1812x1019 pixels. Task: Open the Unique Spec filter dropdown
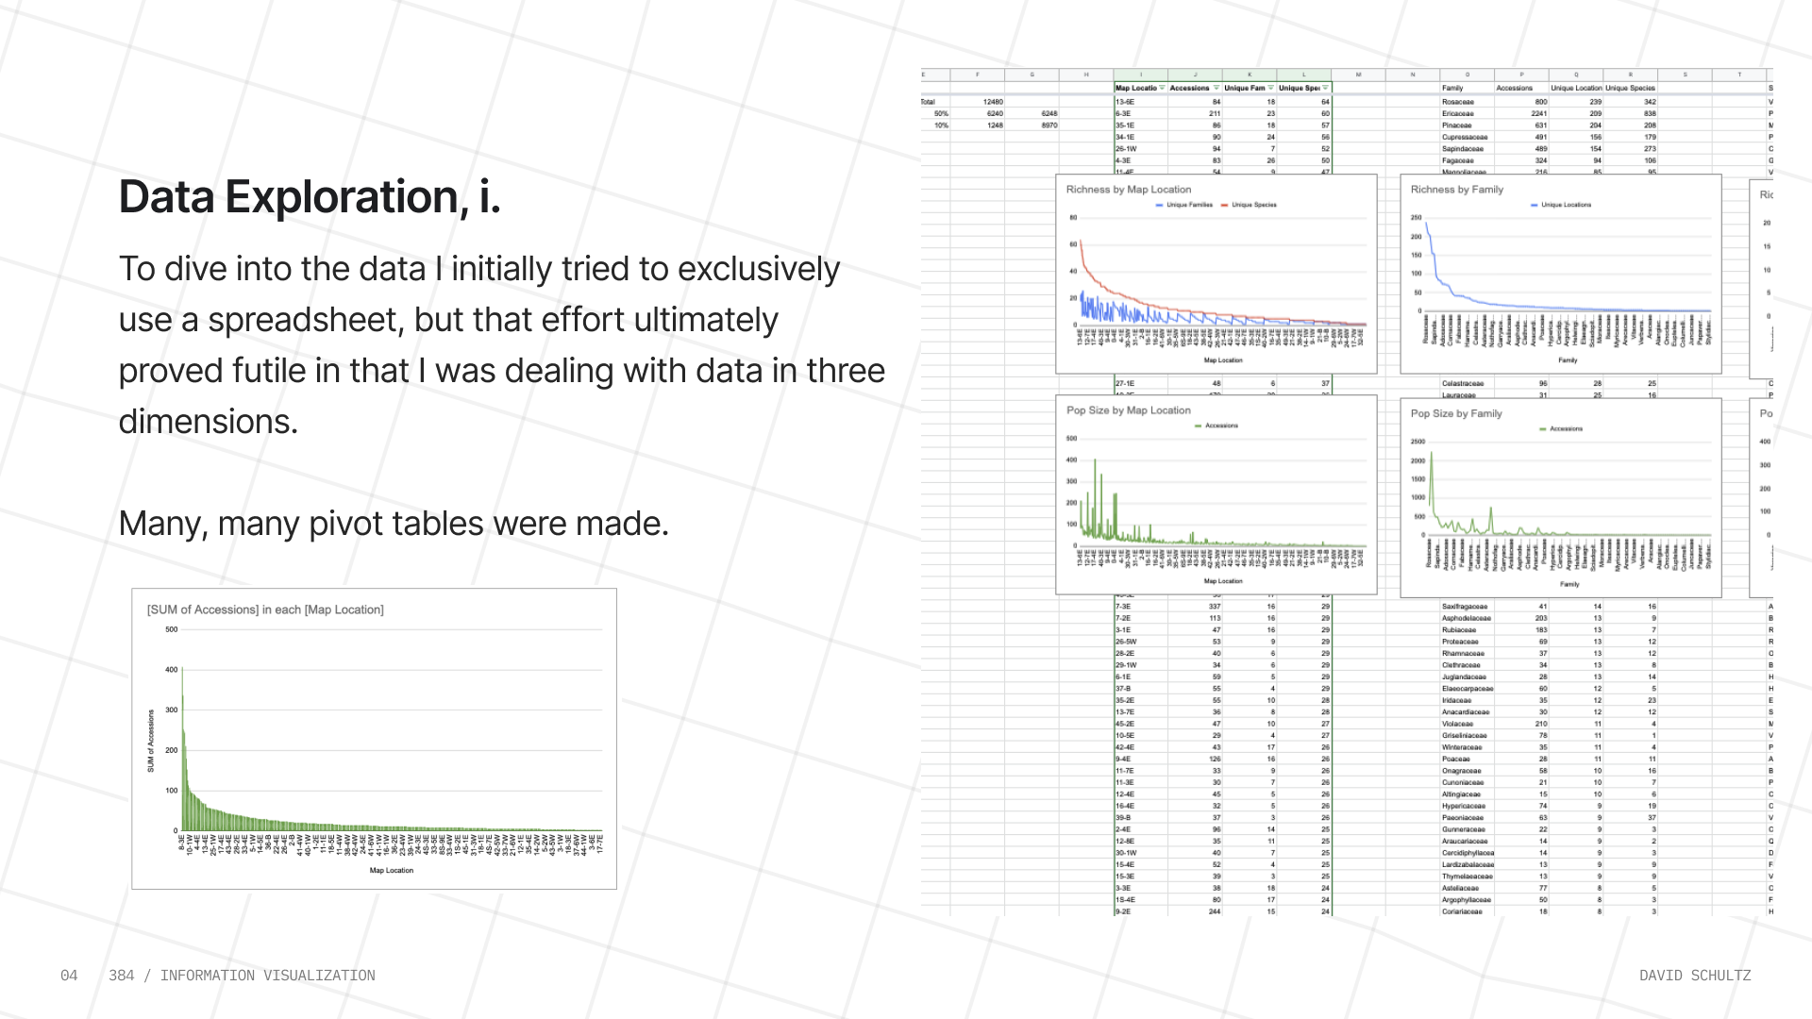point(1325,88)
